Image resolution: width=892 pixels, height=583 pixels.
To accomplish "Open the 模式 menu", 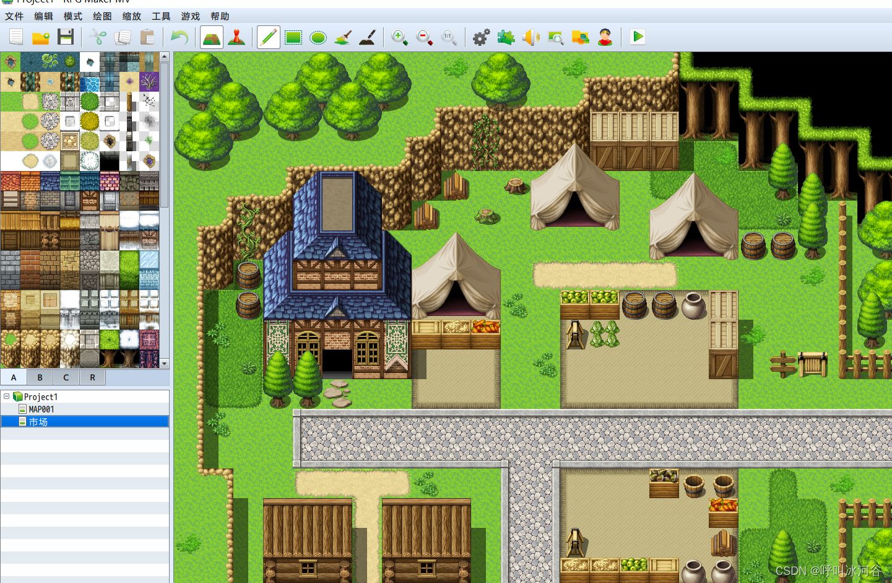I will click(73, 16).
